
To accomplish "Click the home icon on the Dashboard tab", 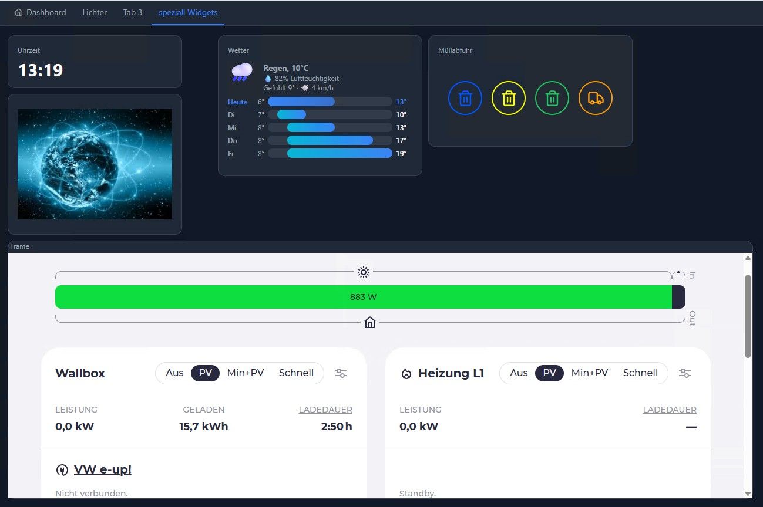I will [19, 12].
